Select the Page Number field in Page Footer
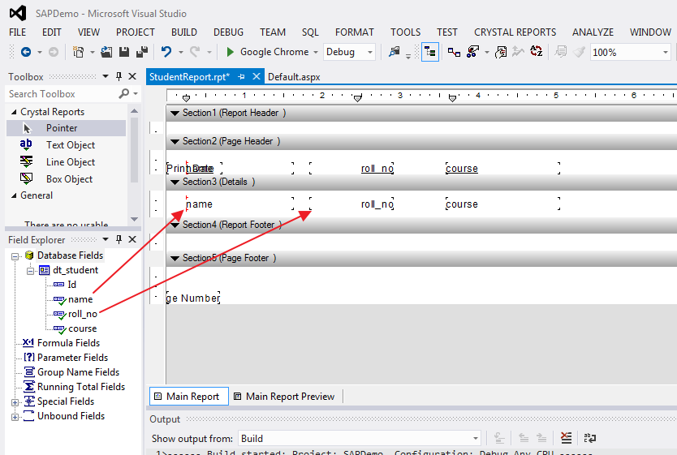The image size is (677, 455). coord(193,298)
